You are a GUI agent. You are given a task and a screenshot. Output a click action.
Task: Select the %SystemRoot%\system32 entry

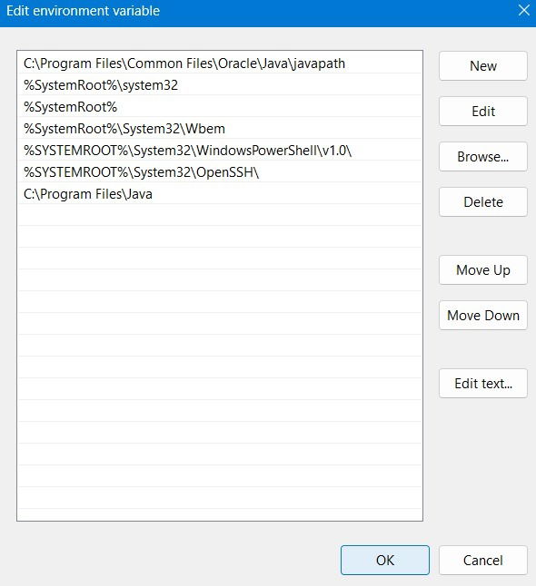tap(220, 85)
